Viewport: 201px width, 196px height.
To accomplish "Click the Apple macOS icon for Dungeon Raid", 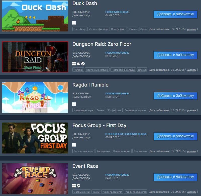I will coord(78,64).
